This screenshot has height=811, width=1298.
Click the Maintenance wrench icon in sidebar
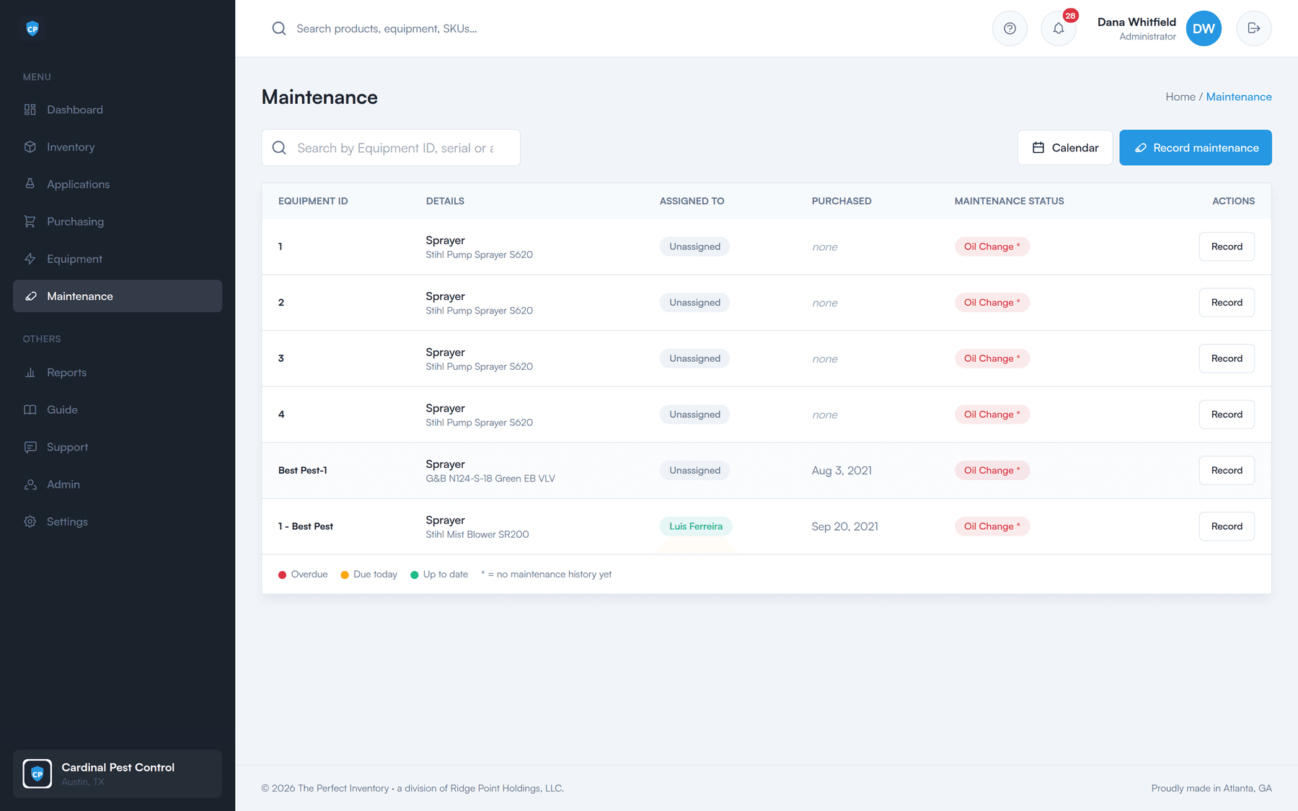(31, 296)
